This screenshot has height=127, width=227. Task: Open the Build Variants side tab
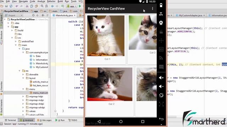(1, 107)
